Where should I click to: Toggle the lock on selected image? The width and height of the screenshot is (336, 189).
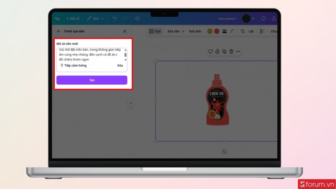[217, 52]
